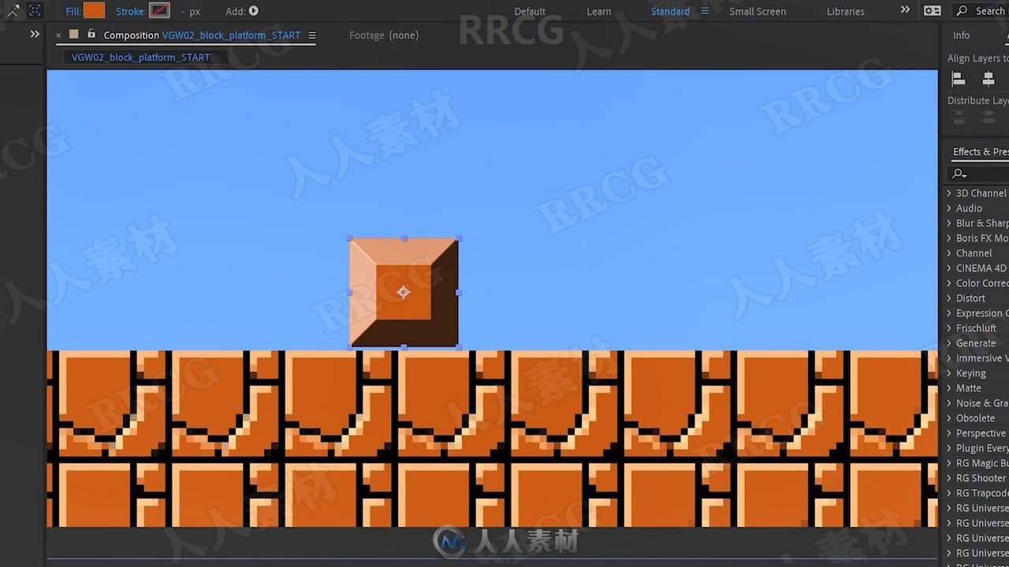Select the RG Magic Bullet row

coord(977,462)
